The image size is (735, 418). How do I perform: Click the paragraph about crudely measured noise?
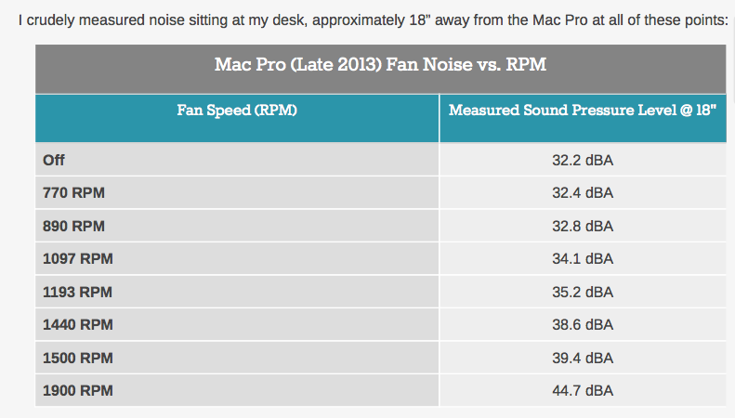pyautogui.click(x=374, y=20)
